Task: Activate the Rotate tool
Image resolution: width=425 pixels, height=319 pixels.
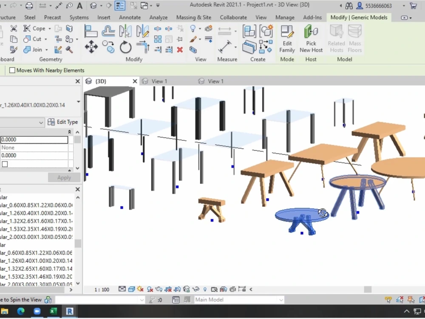Action: 126,47
